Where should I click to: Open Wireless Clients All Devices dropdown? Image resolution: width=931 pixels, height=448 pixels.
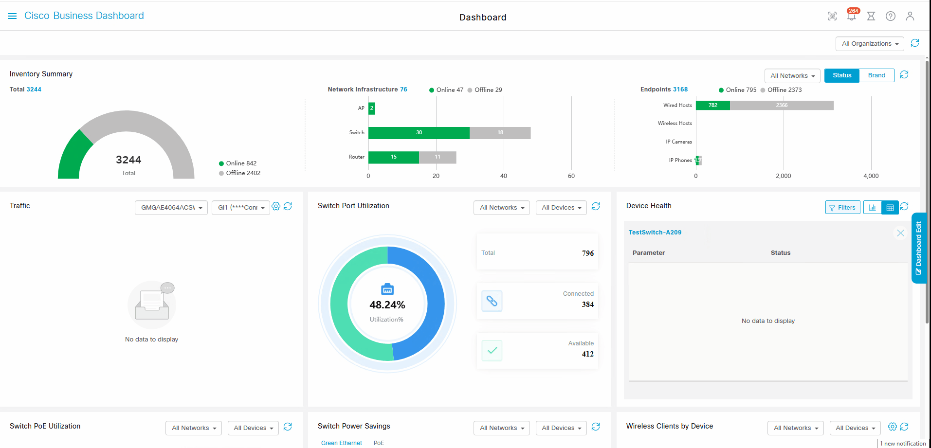click(855, 428)
